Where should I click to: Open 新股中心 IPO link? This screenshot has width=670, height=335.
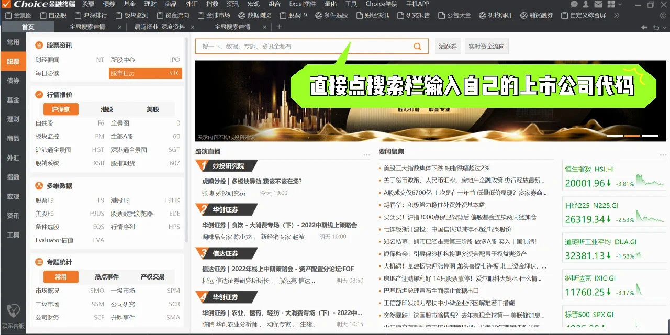pos(145,60)
